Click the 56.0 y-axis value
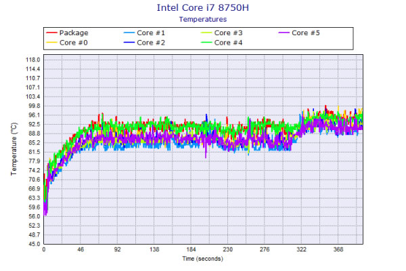This screenshot has height=271, width=406. pos(35,217)
